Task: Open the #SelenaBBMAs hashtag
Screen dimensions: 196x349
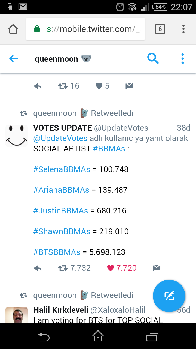Action: coord(62,169)
